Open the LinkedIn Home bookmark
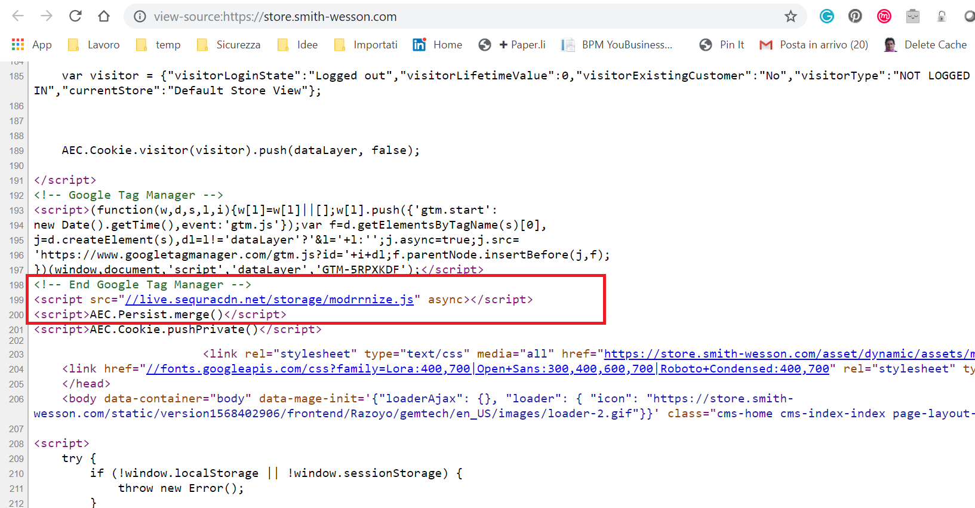This screenshot has width=975, height=508. pyautogui.click(x=438, y=45)
